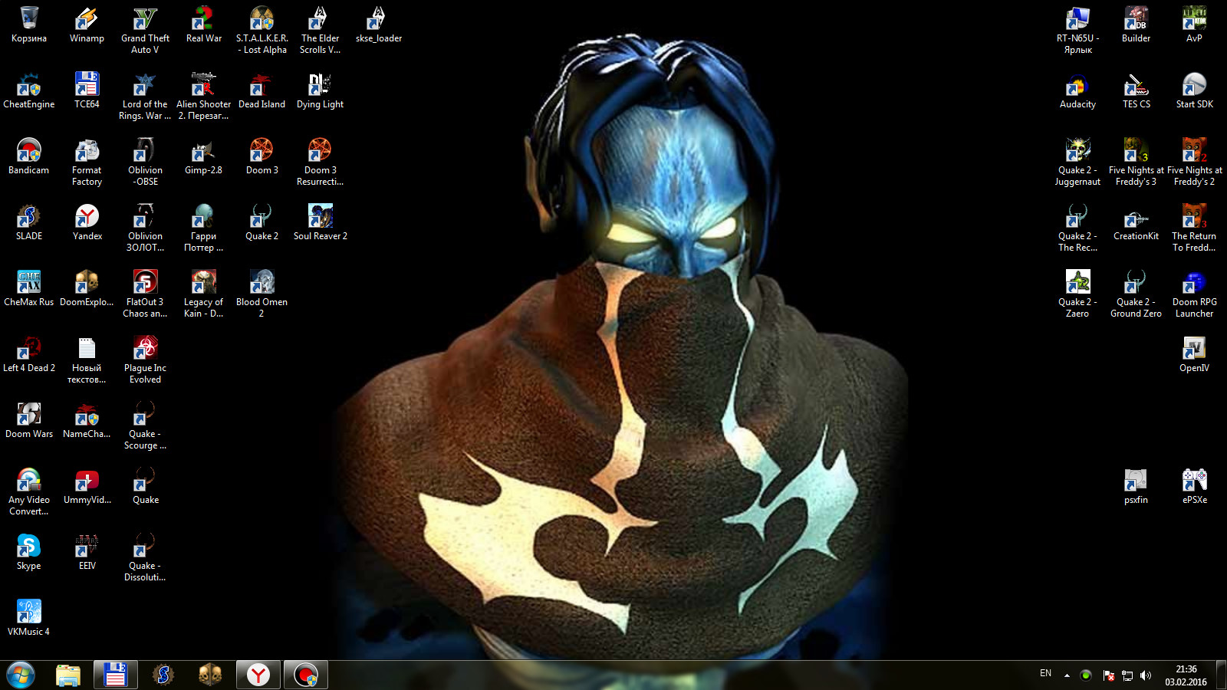1227x690 pixels.
Task: Click the EN language indicator
Action: pos(1045,673)
